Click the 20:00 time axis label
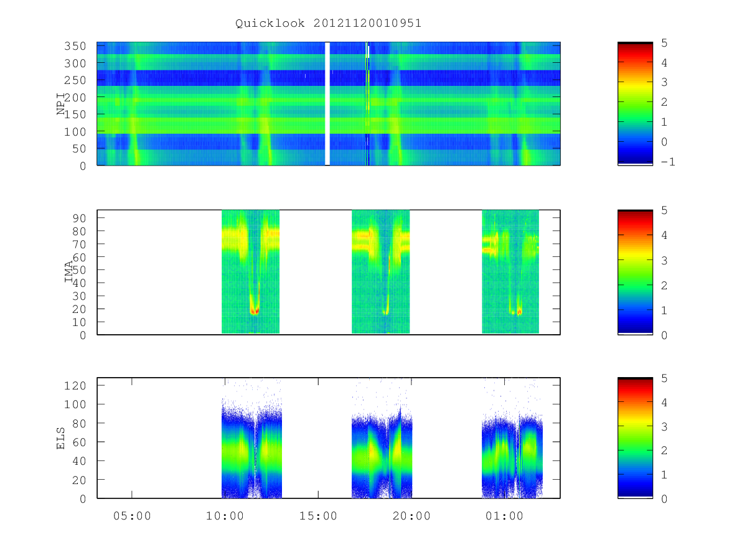Image resolution: width=747 pixels, height=560 pixels. click(x=411, y=515)
